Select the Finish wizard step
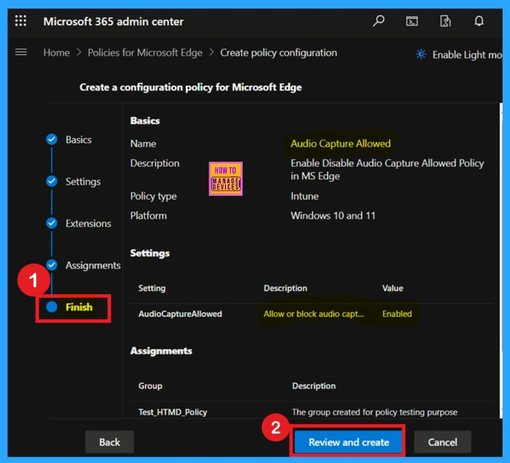This screenshot has width=510, height=463. click(79, 307)
